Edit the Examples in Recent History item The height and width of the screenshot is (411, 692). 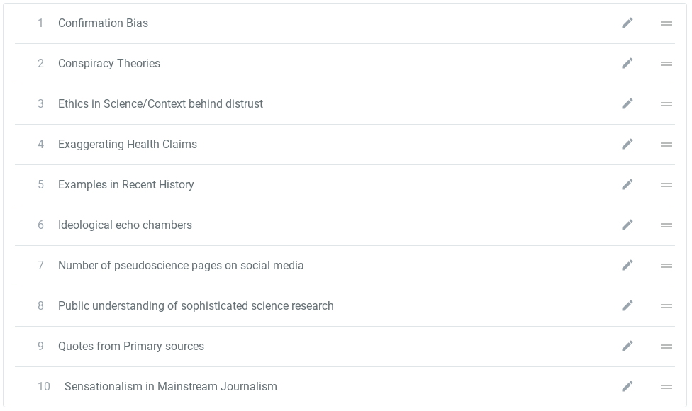point(627,184)
